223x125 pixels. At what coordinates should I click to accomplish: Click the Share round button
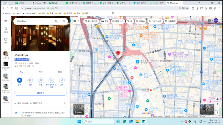click(62, 80)
